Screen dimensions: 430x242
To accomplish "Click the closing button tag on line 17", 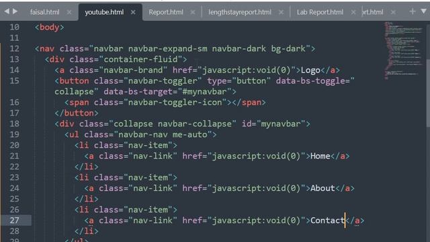I will tap(77, 113).
